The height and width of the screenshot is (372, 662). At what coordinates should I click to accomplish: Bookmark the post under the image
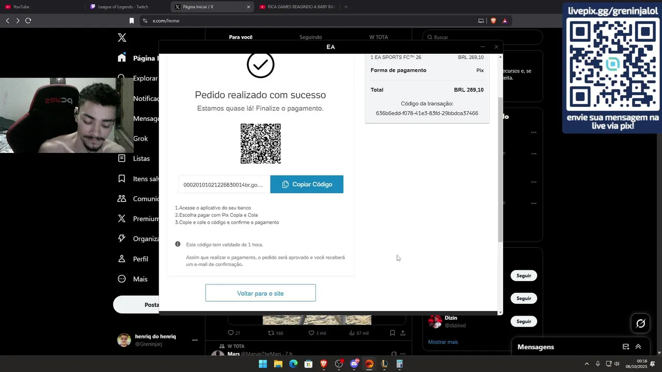pos(393,333)
